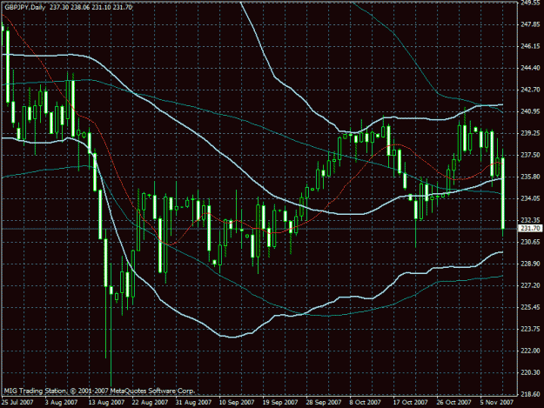Screen dimensions: 544x408
Task: Click the 249.55 price axis label
Action: tap(531, 3)
